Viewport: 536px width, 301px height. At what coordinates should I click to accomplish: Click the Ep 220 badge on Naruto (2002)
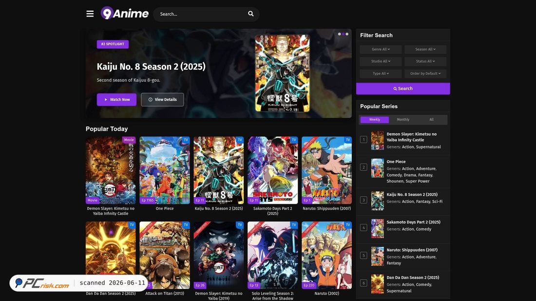[309, 285]
